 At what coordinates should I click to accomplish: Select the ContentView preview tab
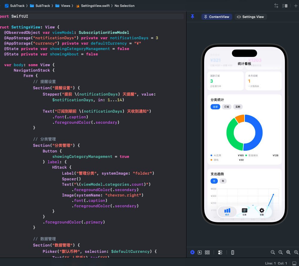[x=216, y=17]
